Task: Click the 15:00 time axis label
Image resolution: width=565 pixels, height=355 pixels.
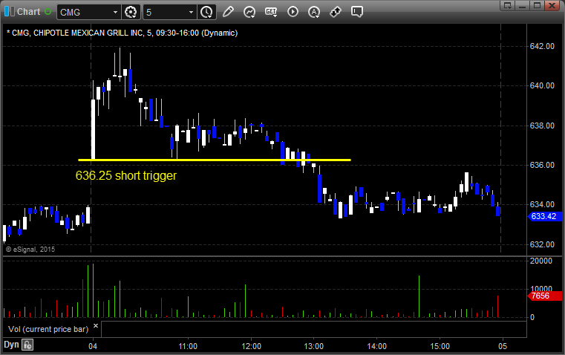Action: [x=440, y=346]
